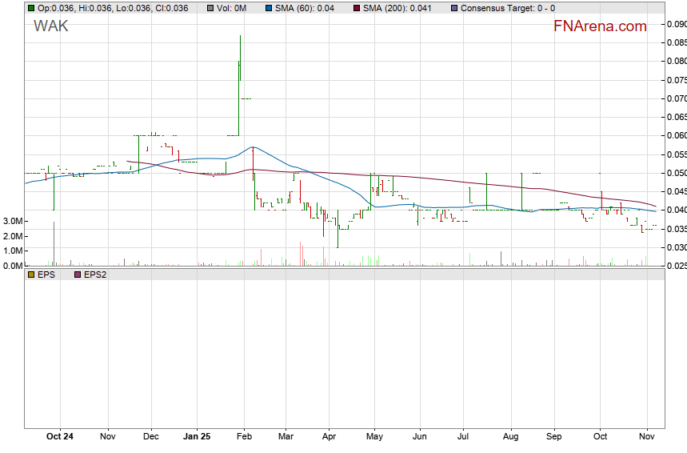Click the Vol: 0M legend text

(x=232, y=8)
